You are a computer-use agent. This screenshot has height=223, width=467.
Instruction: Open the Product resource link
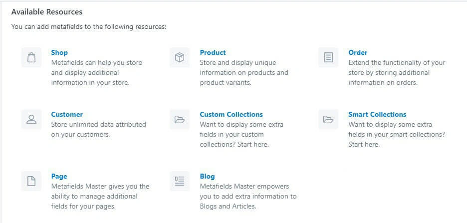[x=213, y=52]
